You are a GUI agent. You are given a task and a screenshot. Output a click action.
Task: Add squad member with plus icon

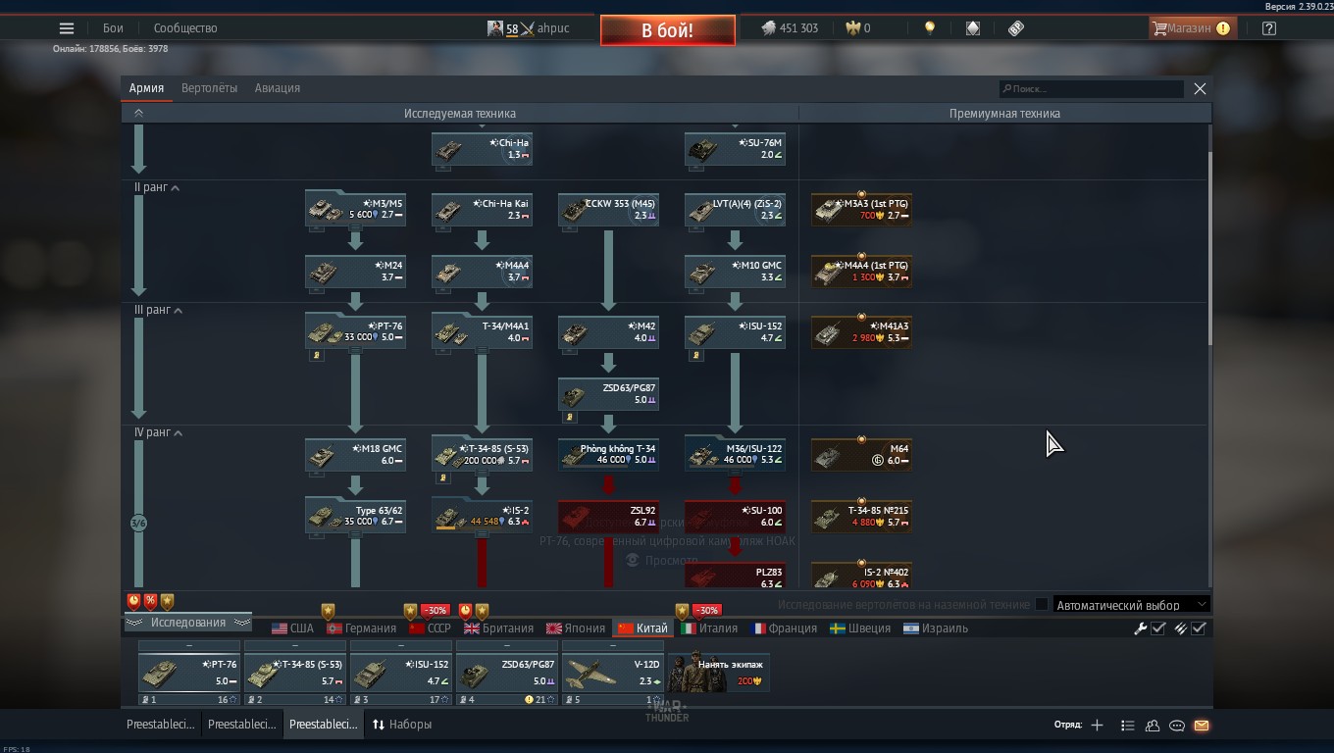point(1097,726)
